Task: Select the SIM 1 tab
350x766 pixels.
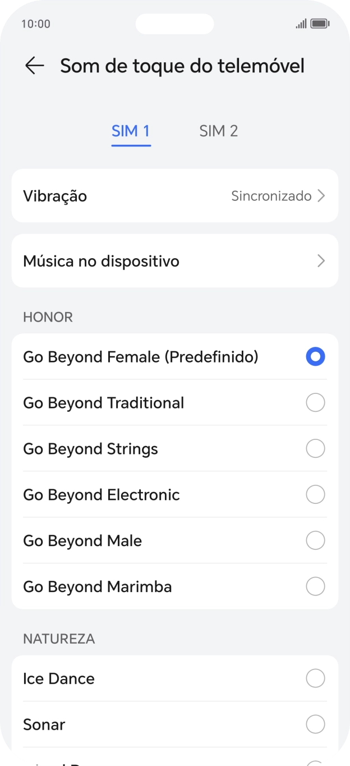Action: [x=131, y=131]
